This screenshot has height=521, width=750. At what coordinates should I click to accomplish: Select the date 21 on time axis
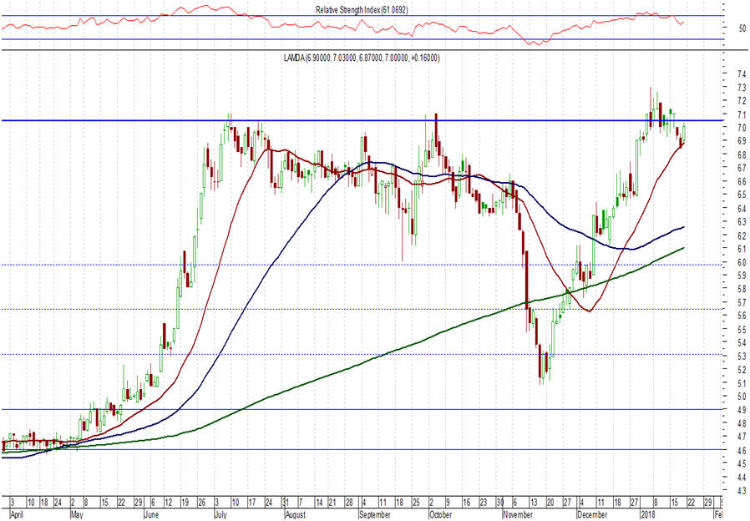coord(332,503)
